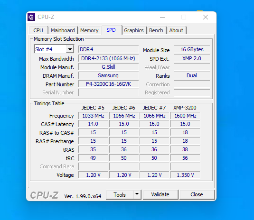Click the Max Bandwidth label

click(x=56, y=59)
